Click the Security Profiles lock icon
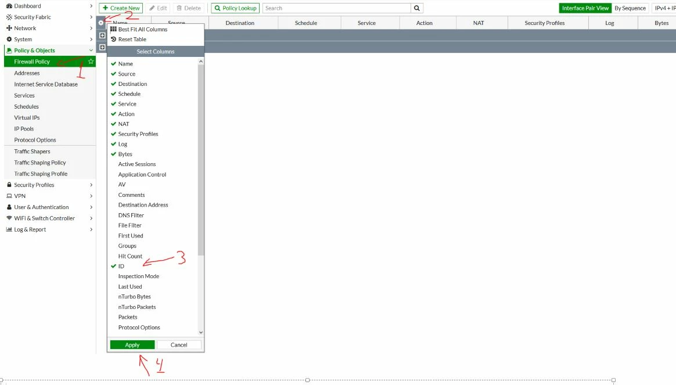Screen dimensions: 676x385 [x=9, y=185]
